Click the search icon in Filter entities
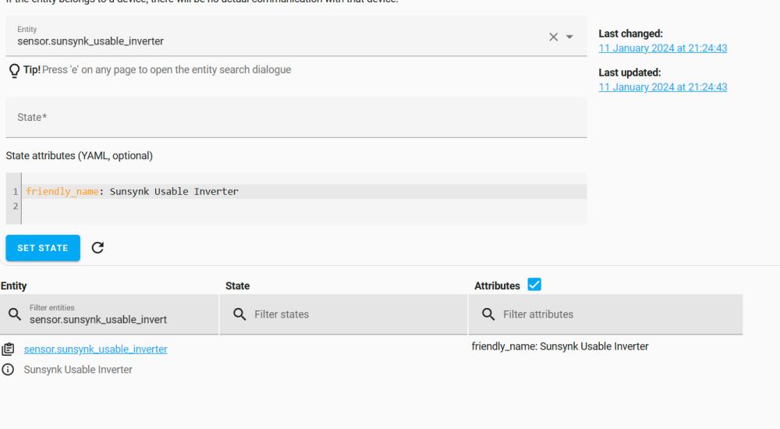 coord(15,314)
